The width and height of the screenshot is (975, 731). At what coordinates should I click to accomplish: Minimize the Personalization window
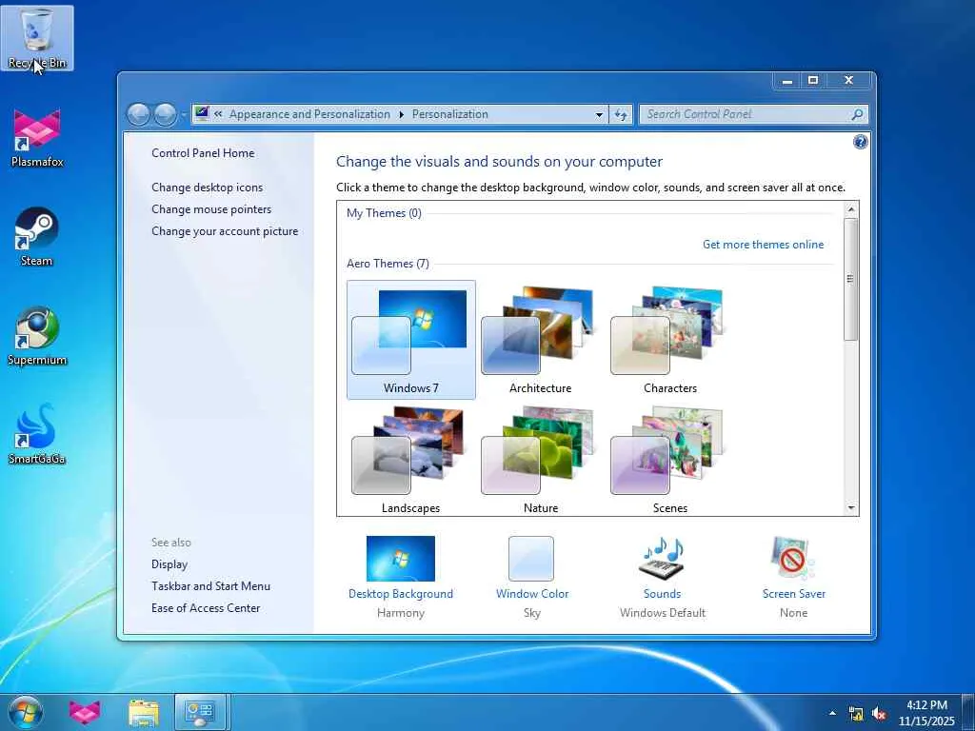[x=787, y=81]
